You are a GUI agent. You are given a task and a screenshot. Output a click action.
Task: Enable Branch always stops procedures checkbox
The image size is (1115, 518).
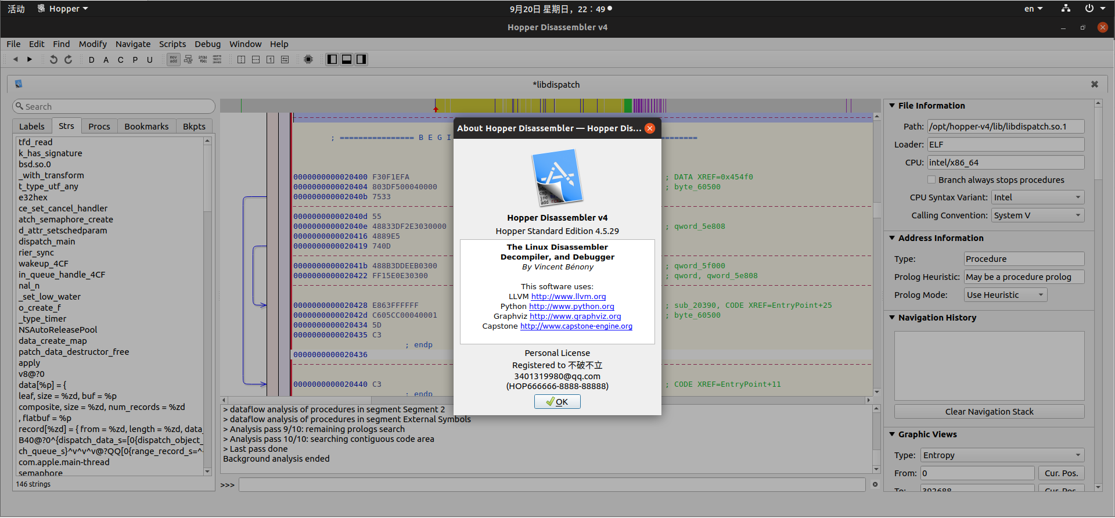(x=931, y=180)
